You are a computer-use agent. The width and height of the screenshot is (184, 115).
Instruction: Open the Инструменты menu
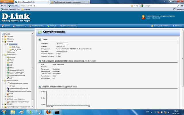click(37, 26)
